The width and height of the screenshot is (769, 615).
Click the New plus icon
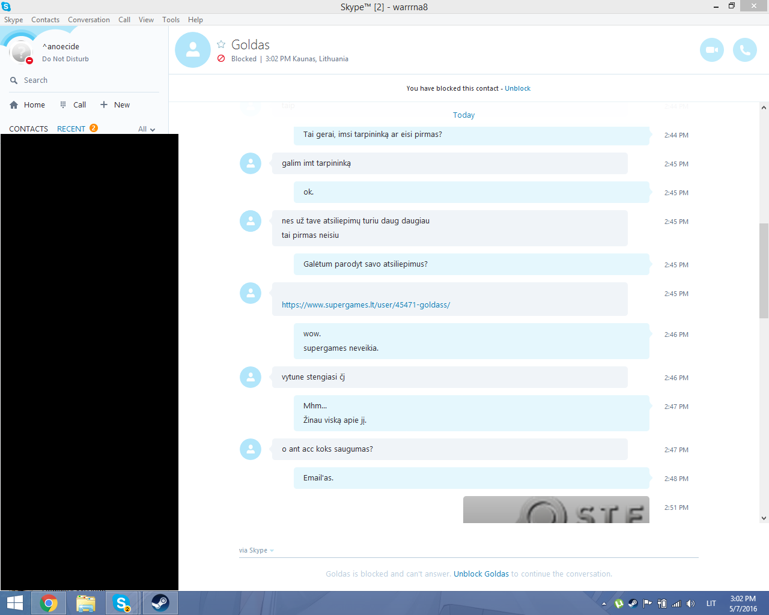coord(104,105)
